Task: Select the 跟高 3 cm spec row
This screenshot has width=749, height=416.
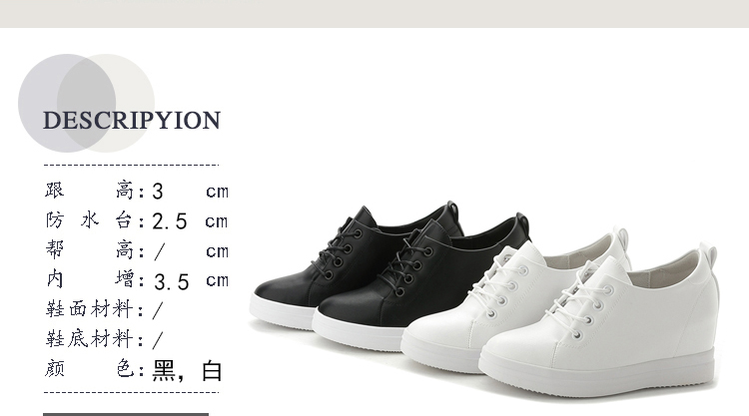Action: tap(137, 191)
